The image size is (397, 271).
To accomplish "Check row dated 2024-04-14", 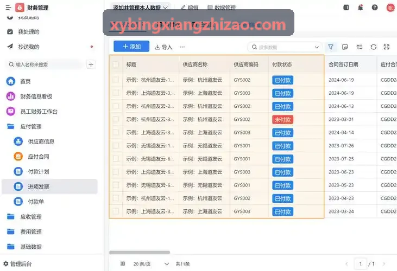I will coord(116,132).
